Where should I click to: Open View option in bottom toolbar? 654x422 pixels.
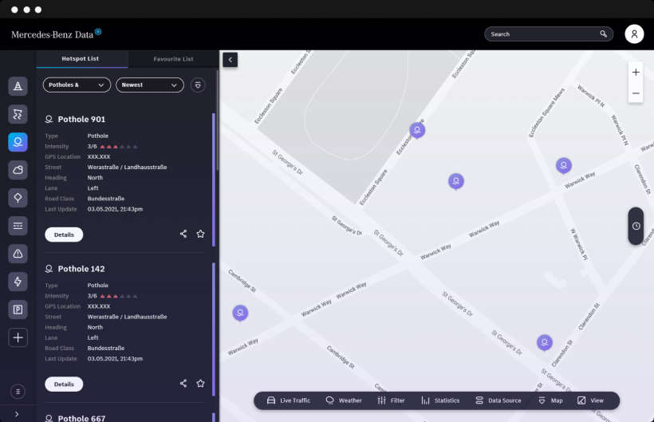click(x=591, y=400)
